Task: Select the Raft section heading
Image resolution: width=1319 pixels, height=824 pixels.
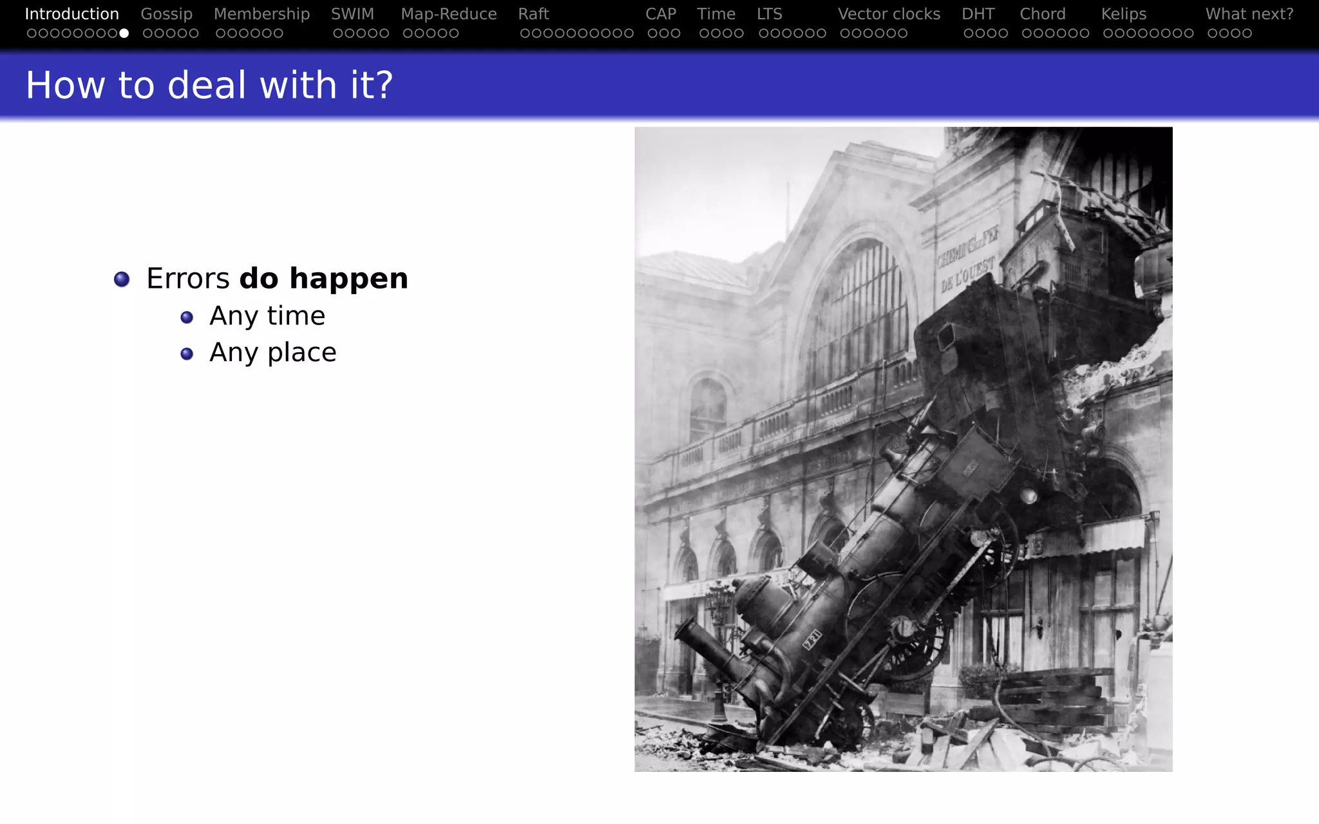Action: 533,14
